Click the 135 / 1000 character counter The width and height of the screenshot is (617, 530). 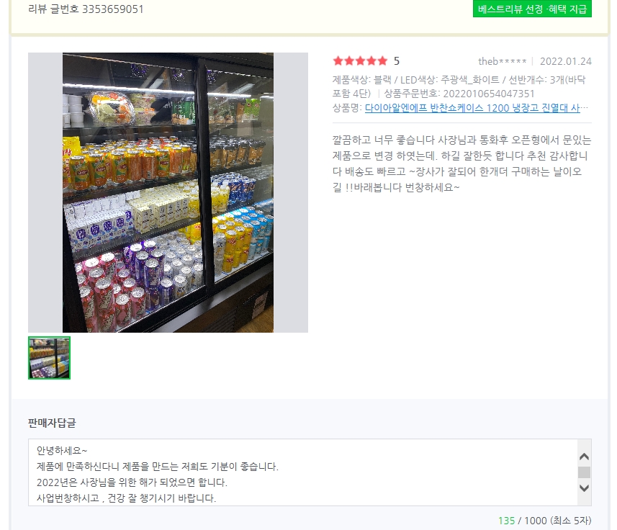click(x=544, y=521)
